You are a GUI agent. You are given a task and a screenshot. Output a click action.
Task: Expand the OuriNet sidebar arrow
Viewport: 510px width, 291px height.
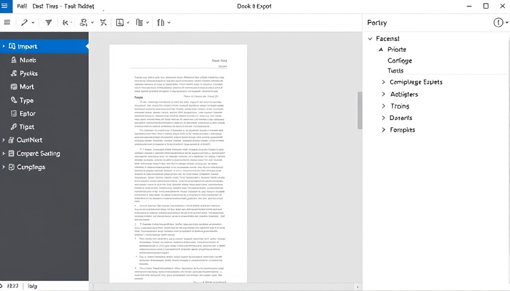pos(3,140)
